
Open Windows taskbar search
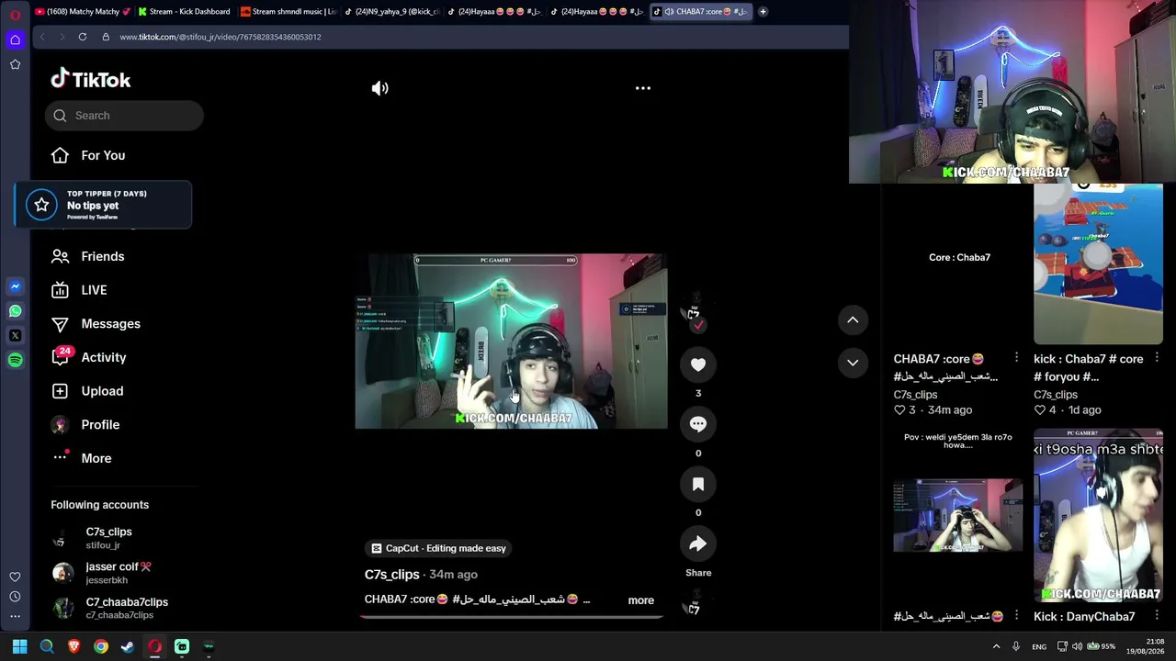(x=47, y=646)
